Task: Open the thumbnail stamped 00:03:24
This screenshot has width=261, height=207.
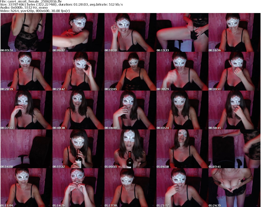Action: pos(27,32)
